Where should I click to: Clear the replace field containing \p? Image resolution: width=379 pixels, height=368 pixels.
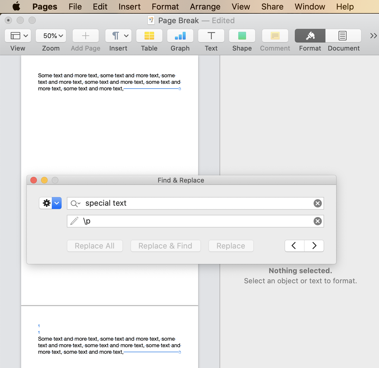(317, 221)
